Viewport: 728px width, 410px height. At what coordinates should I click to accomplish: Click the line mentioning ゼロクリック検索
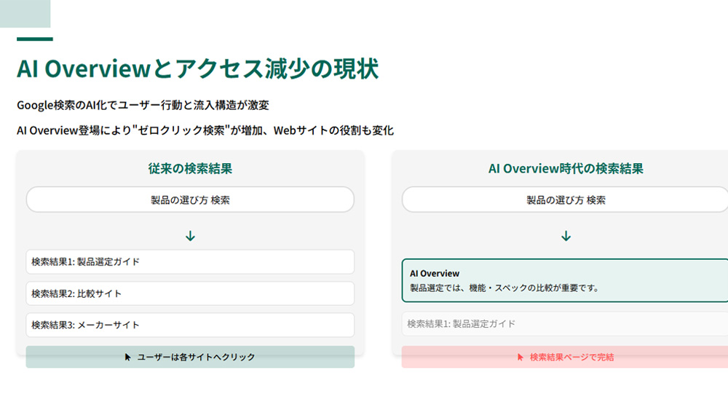(205, 130)
